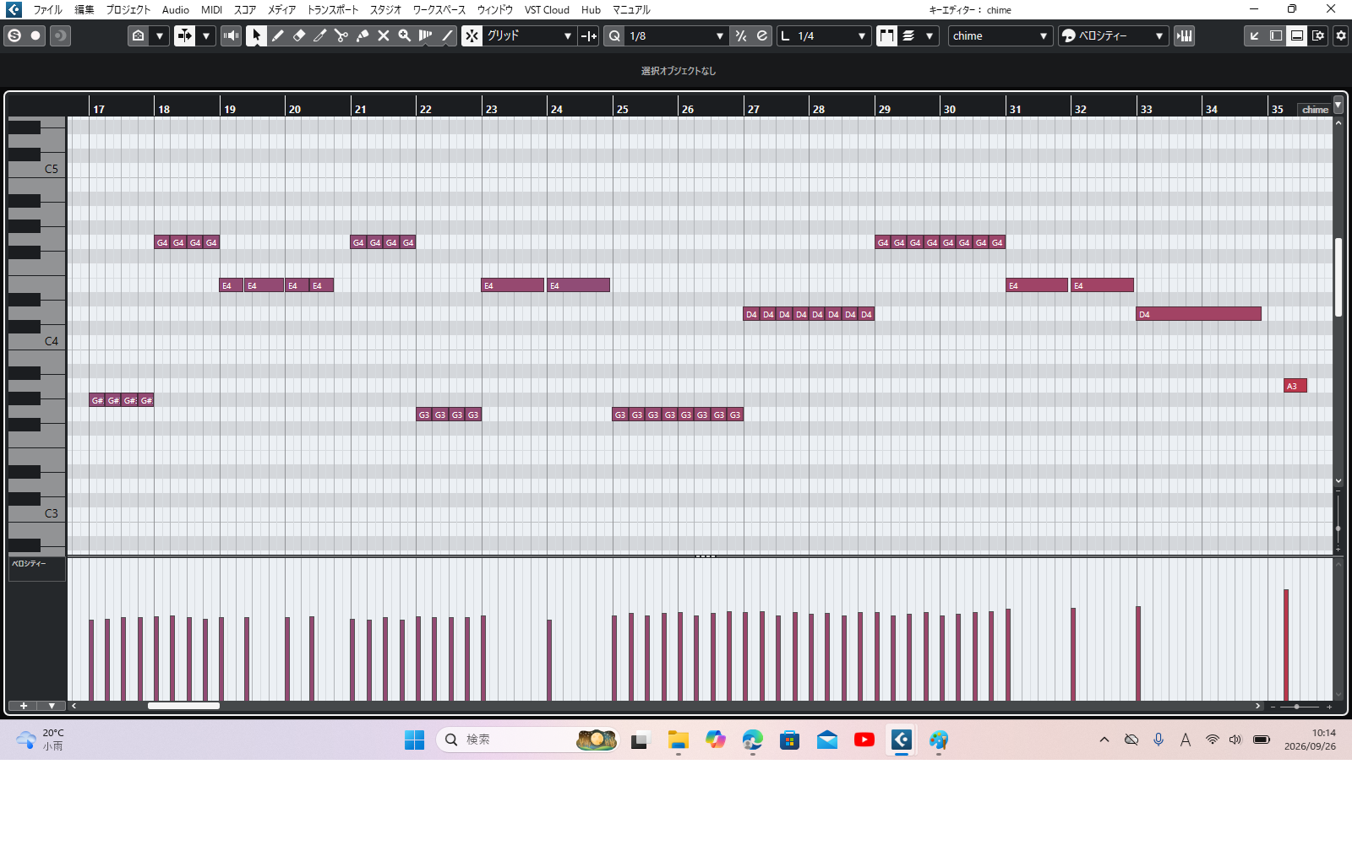The image size is (1352, 851).
Task: Open the MIDI menu
Action: click(211, 10)
